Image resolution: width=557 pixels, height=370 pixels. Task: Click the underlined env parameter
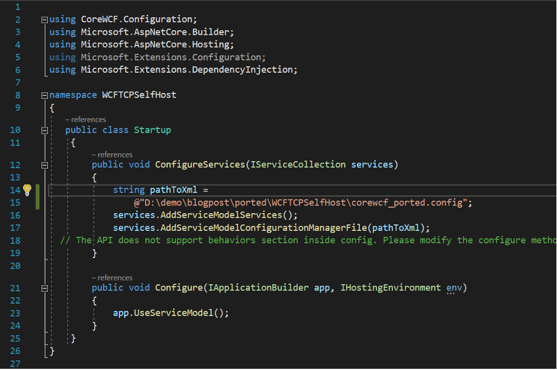454,287
